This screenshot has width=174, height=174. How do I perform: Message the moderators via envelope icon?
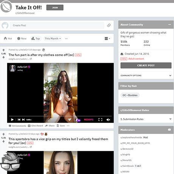point(169,130)
